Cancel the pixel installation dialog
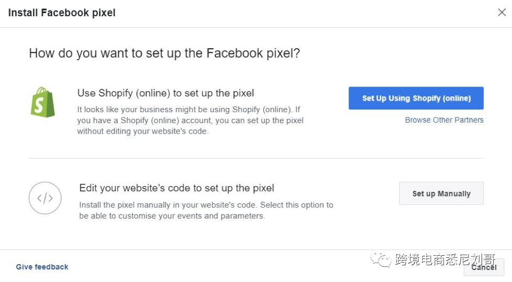 [x=484, y=267]
